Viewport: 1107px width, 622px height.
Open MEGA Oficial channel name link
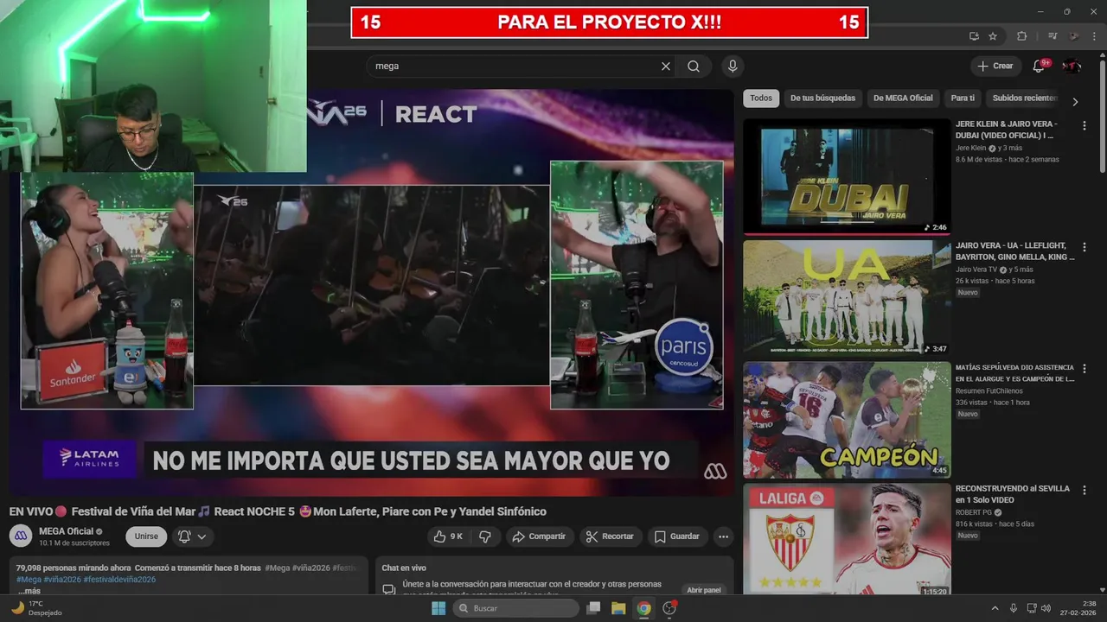point(66,531)
